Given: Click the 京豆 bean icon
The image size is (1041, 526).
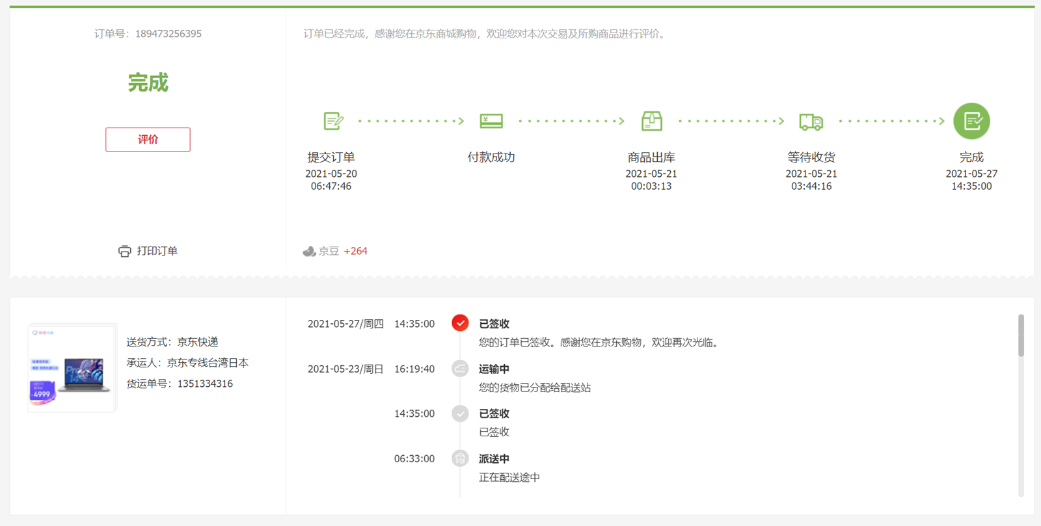Looking at the screenshot, I should point(310,251).
